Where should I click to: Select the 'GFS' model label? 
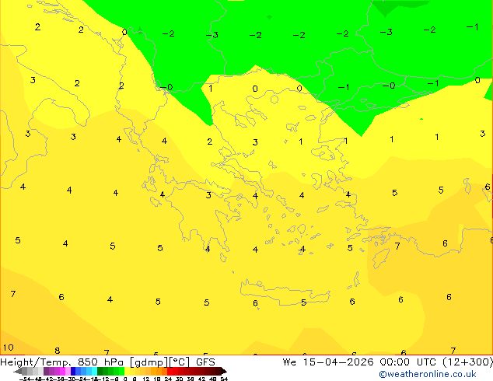pos(205,362)
